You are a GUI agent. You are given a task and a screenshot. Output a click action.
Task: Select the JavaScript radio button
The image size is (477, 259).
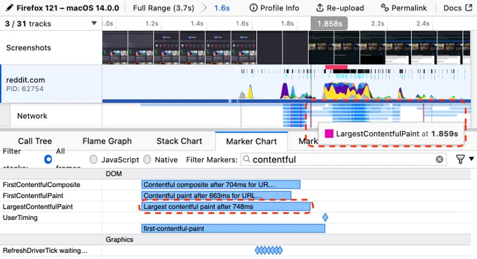click(93, 160)
